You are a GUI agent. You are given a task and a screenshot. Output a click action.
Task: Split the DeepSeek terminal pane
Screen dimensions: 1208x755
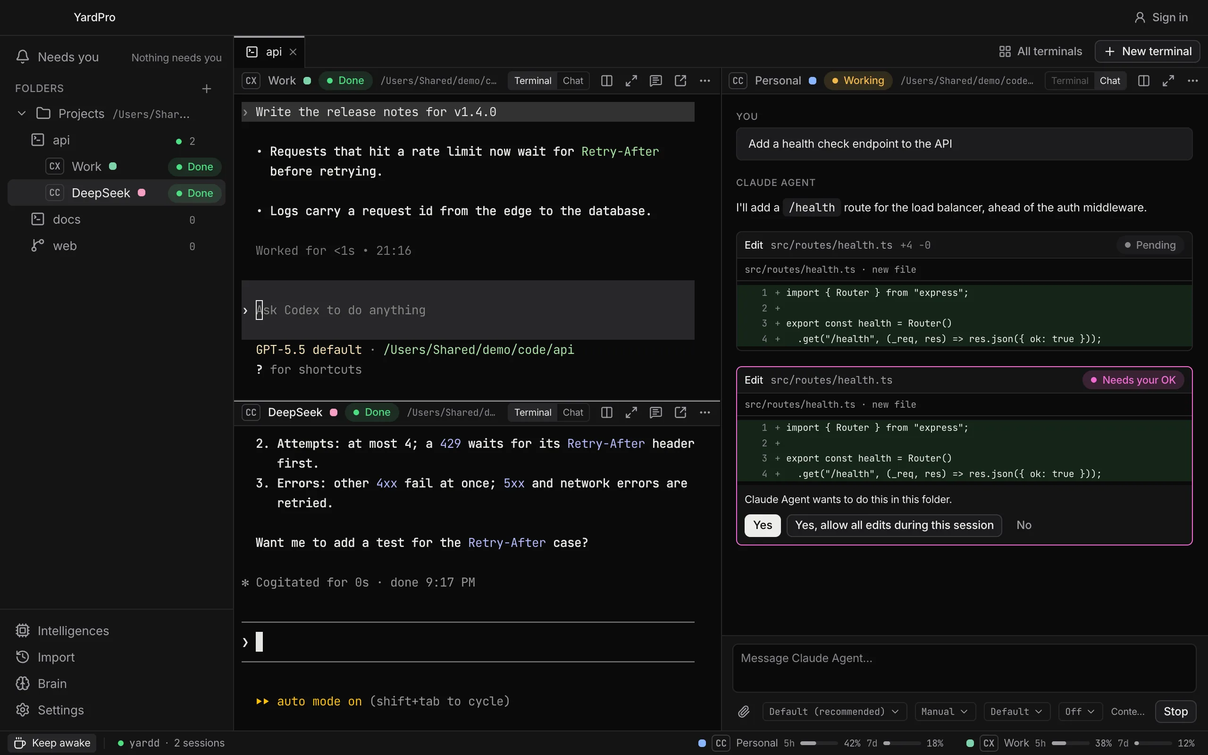(606, 412)
